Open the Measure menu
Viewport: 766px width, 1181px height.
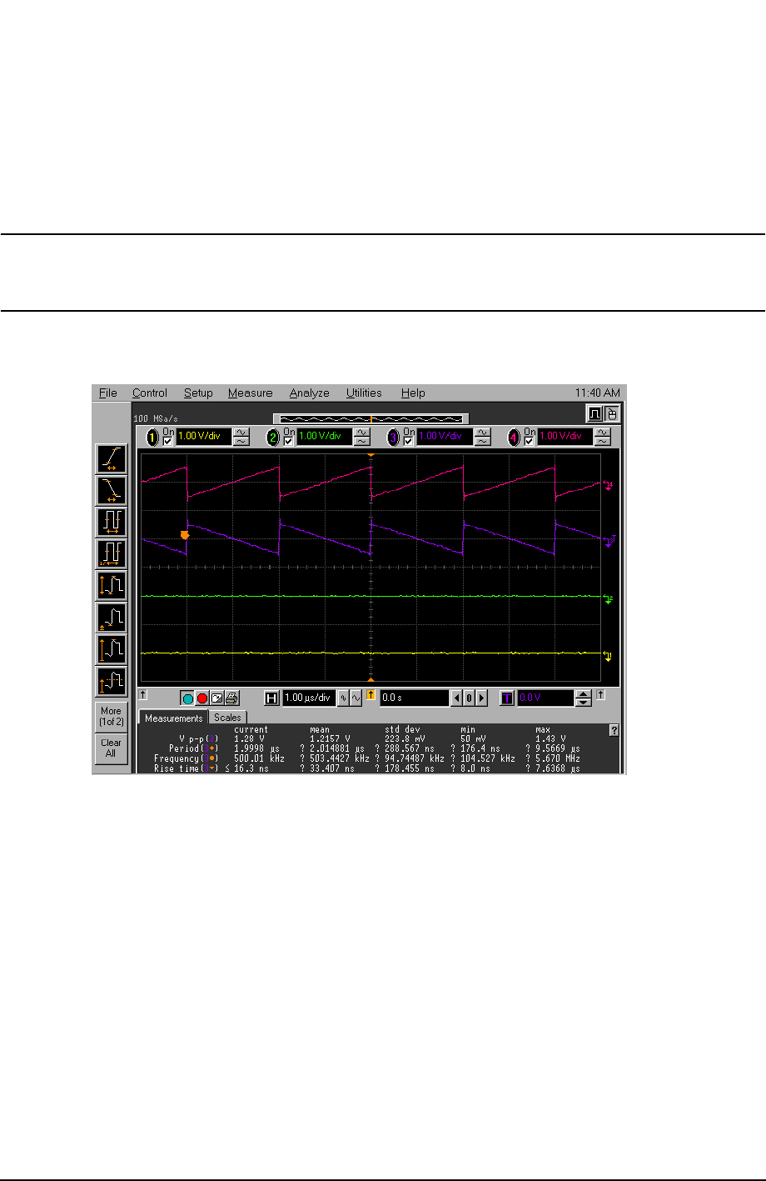pyautogui.click(x=251, y=393)
